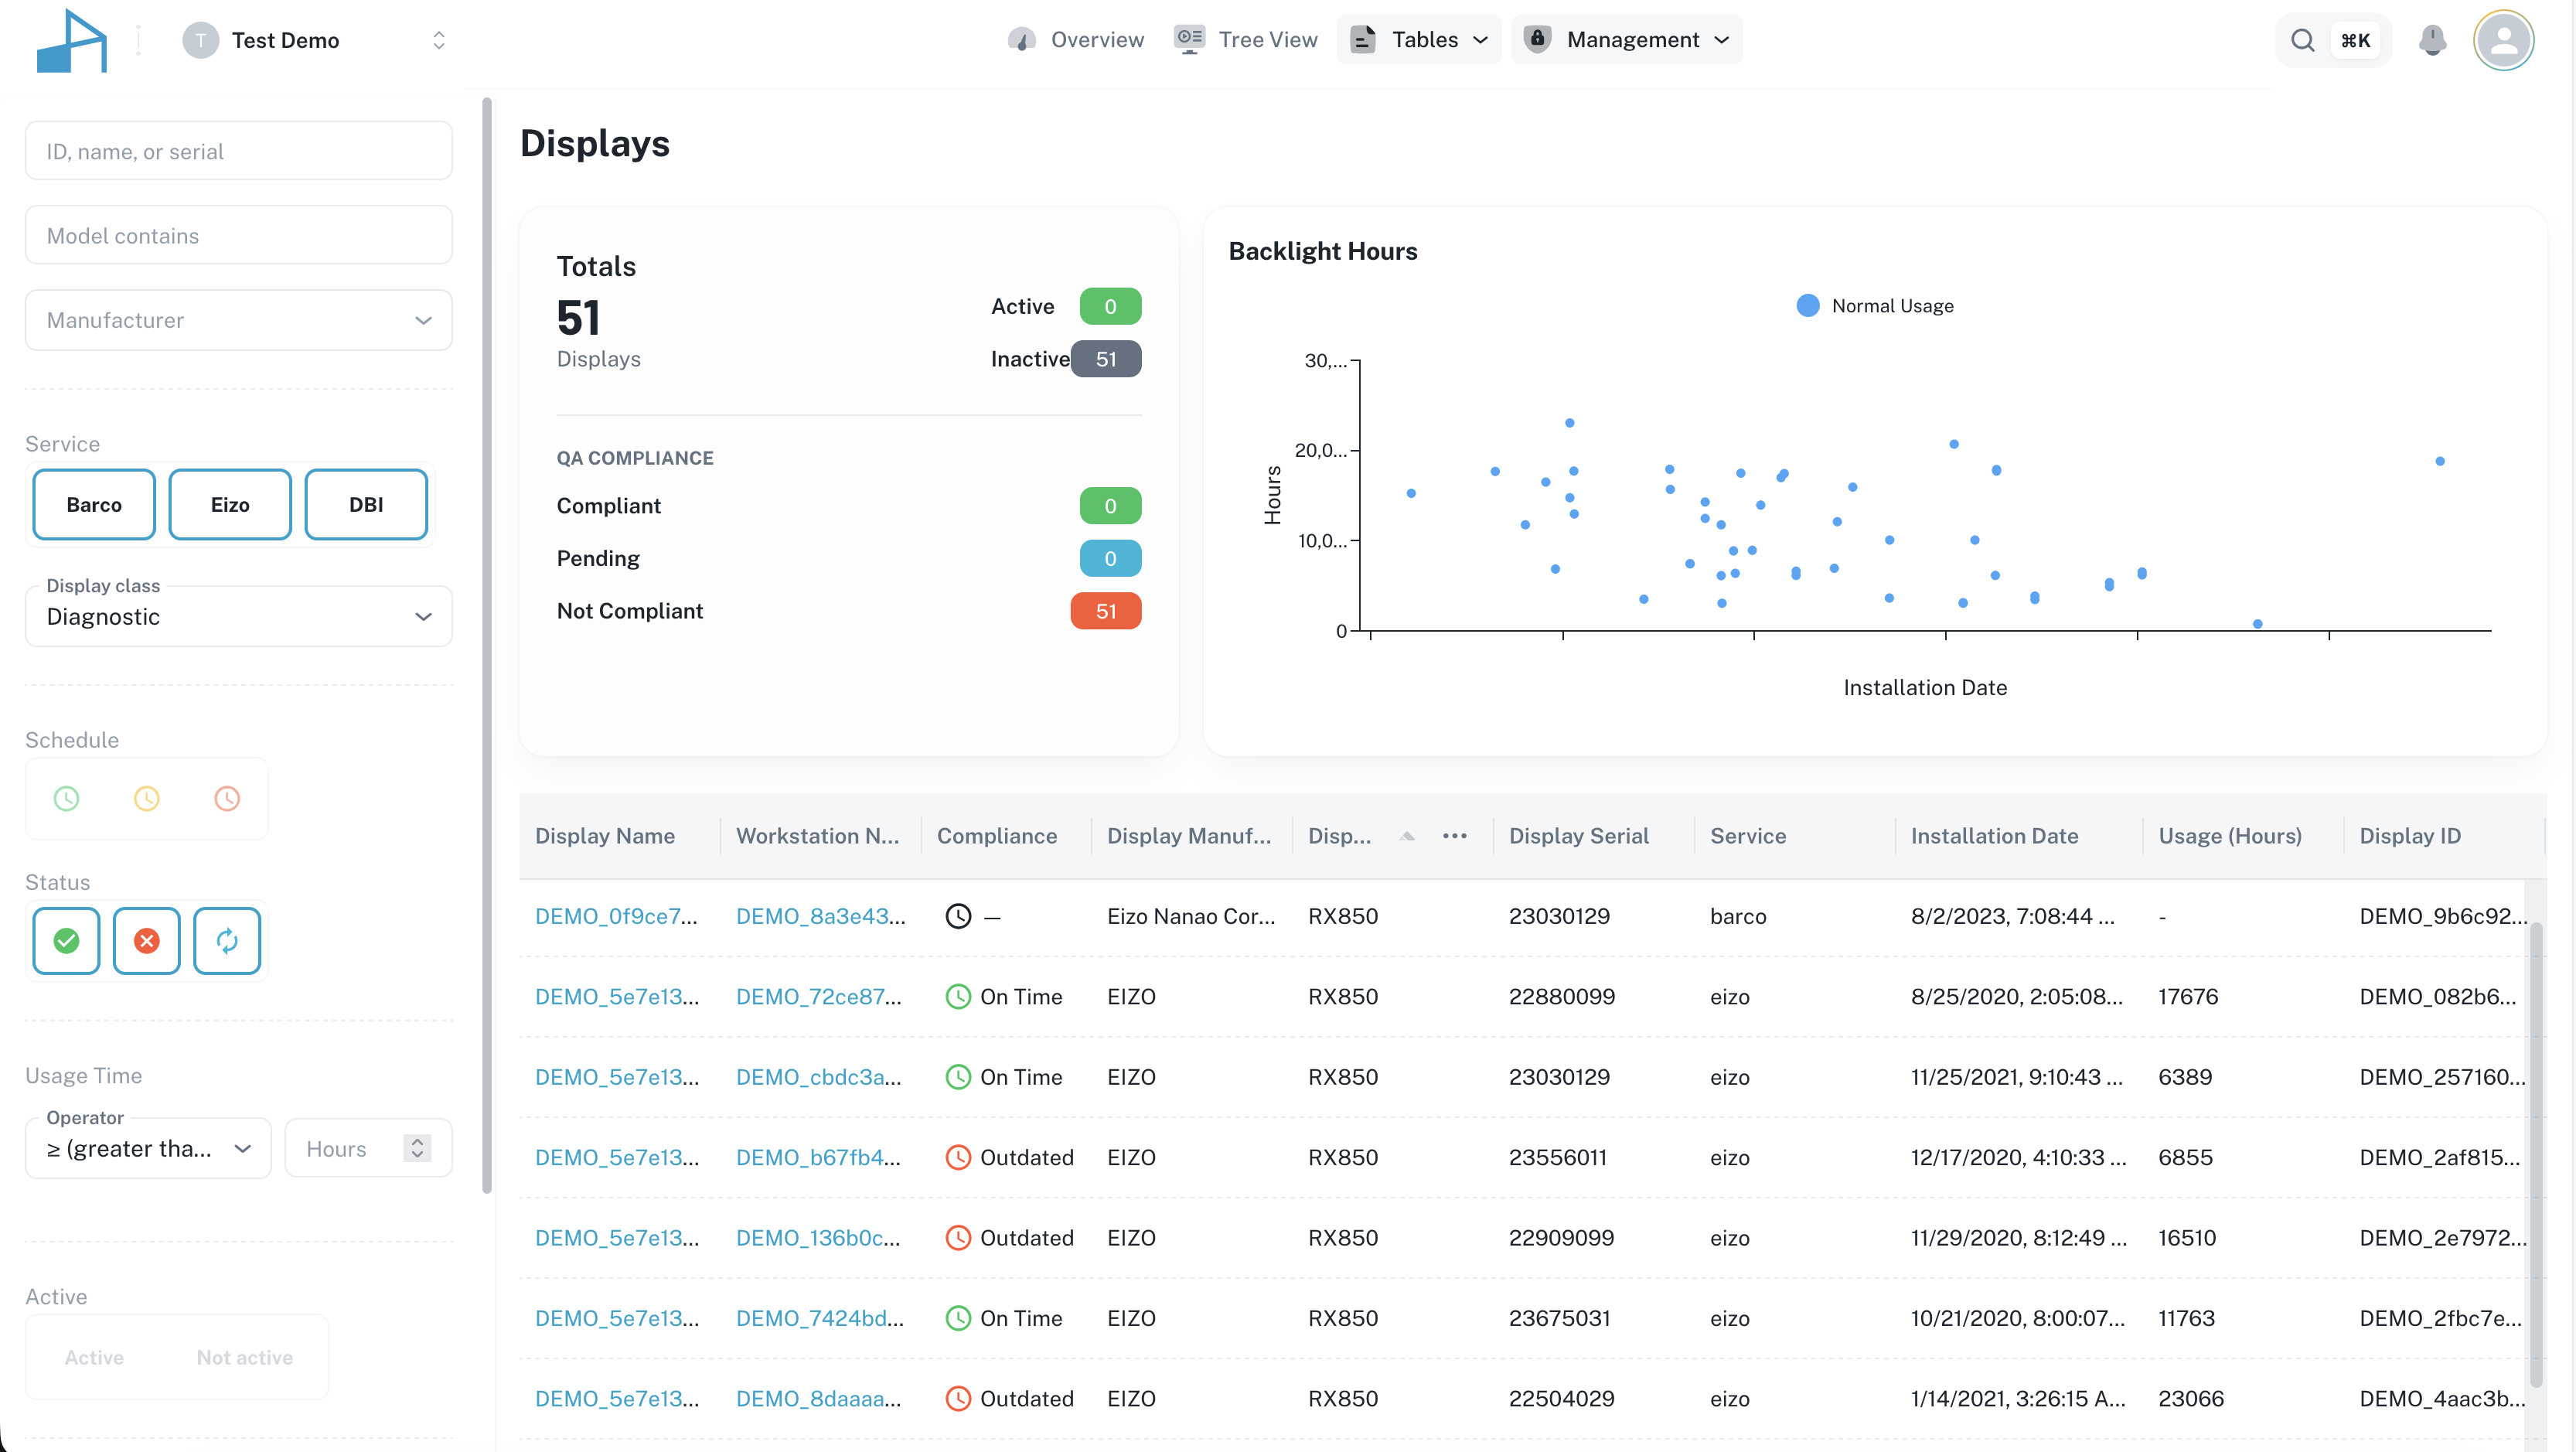Screen dimensions: 2576x1452
Task: Select the Not active filter option
Action: click(244, 1357)
